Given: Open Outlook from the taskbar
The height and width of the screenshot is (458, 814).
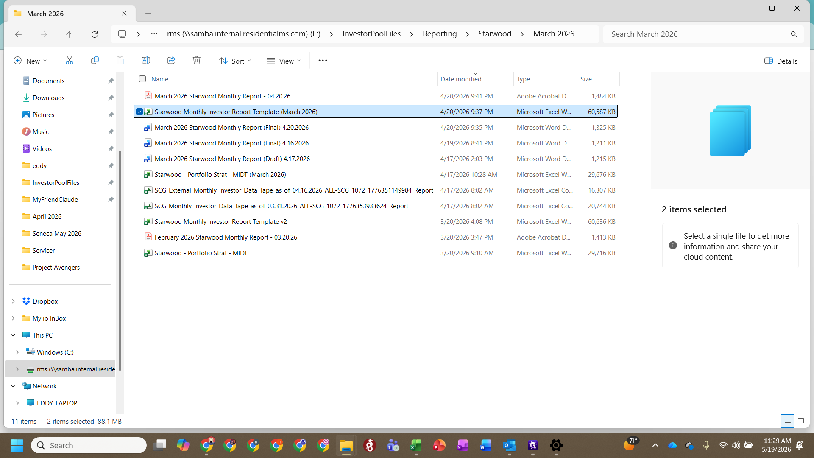Looking at the screenshot, I should (x=509, y=445).
